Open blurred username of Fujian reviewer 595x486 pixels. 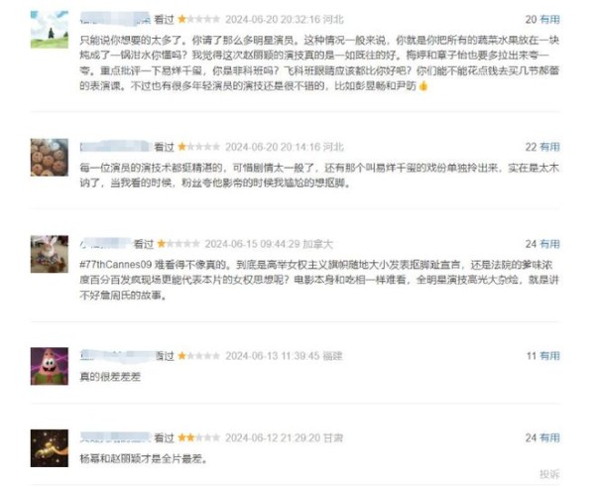tap(118, 355)
